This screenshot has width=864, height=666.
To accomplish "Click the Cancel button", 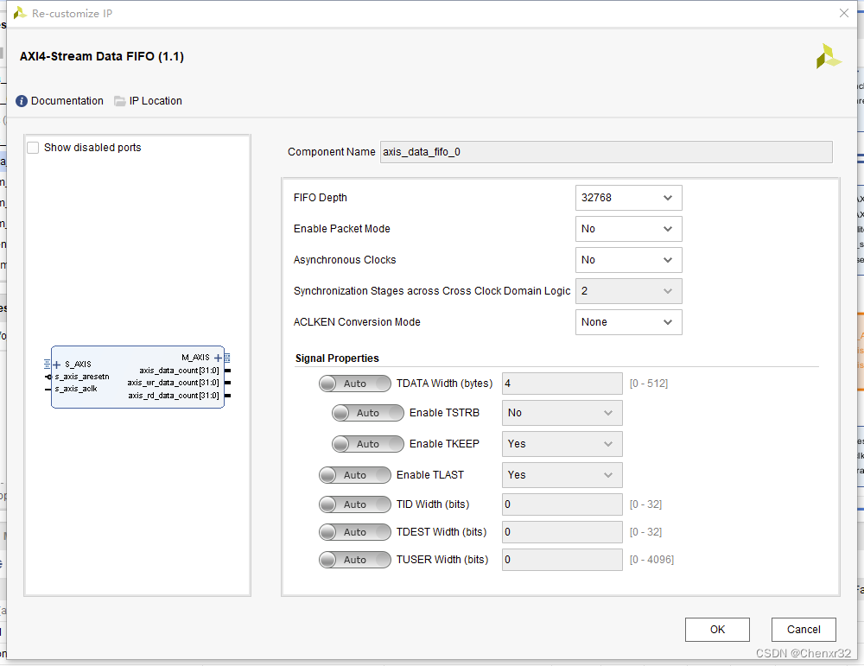I will coord(804,630).
